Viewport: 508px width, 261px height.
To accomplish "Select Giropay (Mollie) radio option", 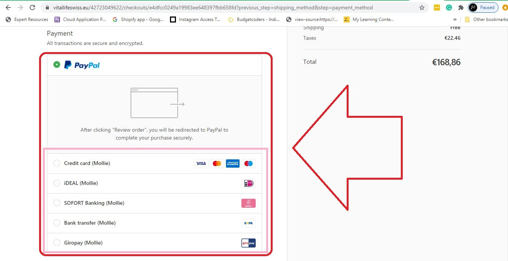I will 57,243.
